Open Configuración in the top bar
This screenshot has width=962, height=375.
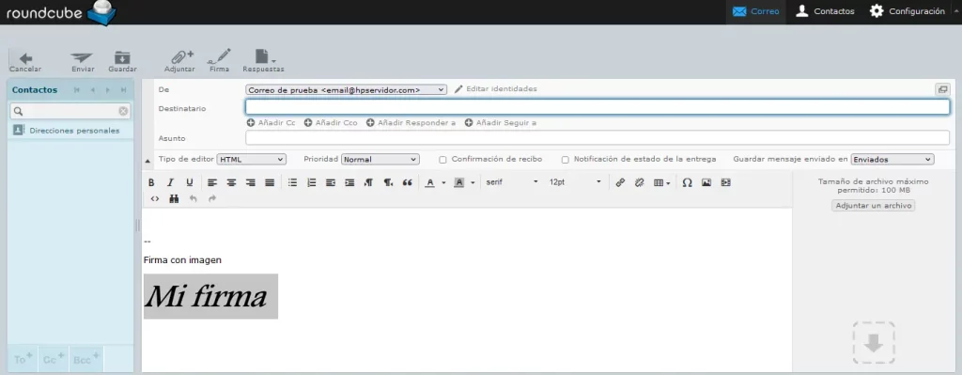coord(908,11)
